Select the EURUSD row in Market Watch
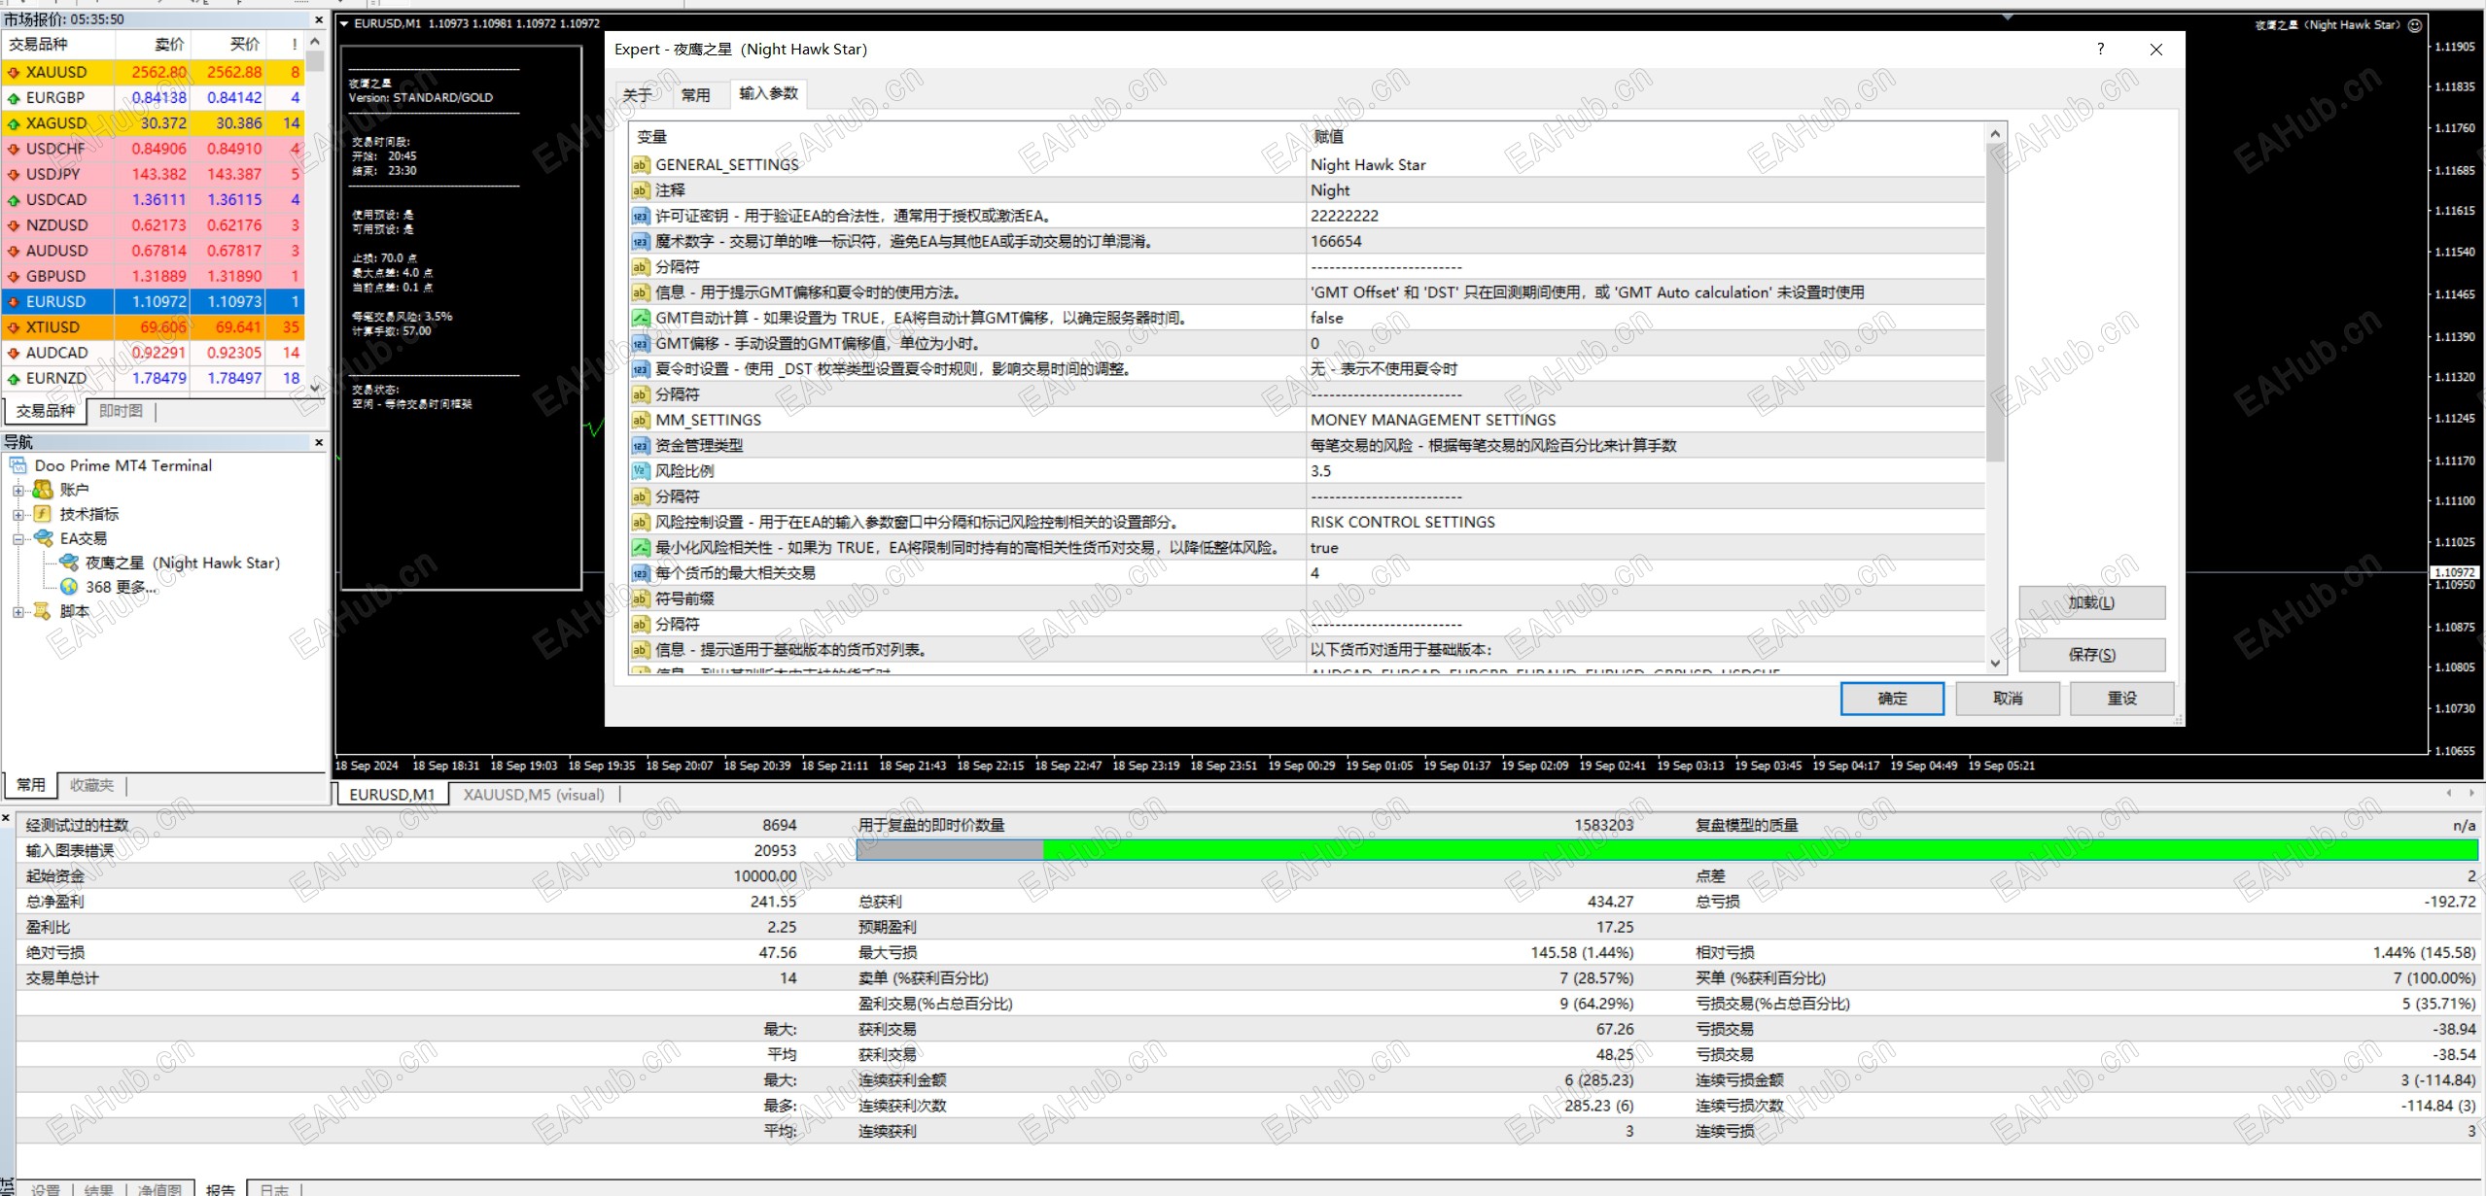Viewport: 2486px width, 1196px height. [154, 302]
